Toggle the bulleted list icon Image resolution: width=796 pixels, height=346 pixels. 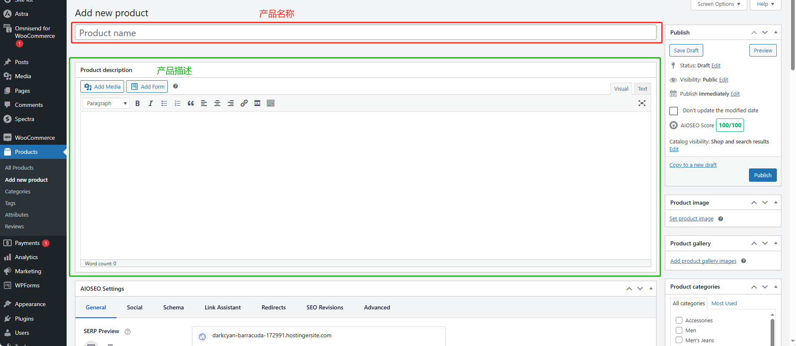click(x=164, y=104)
